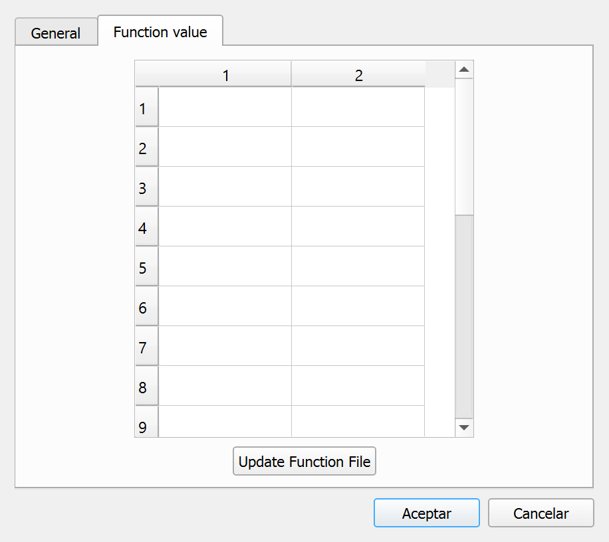Screen dimensions: 609x542
Task: Click cell in row 2, column 2
Action: click(x=358, y=147)
